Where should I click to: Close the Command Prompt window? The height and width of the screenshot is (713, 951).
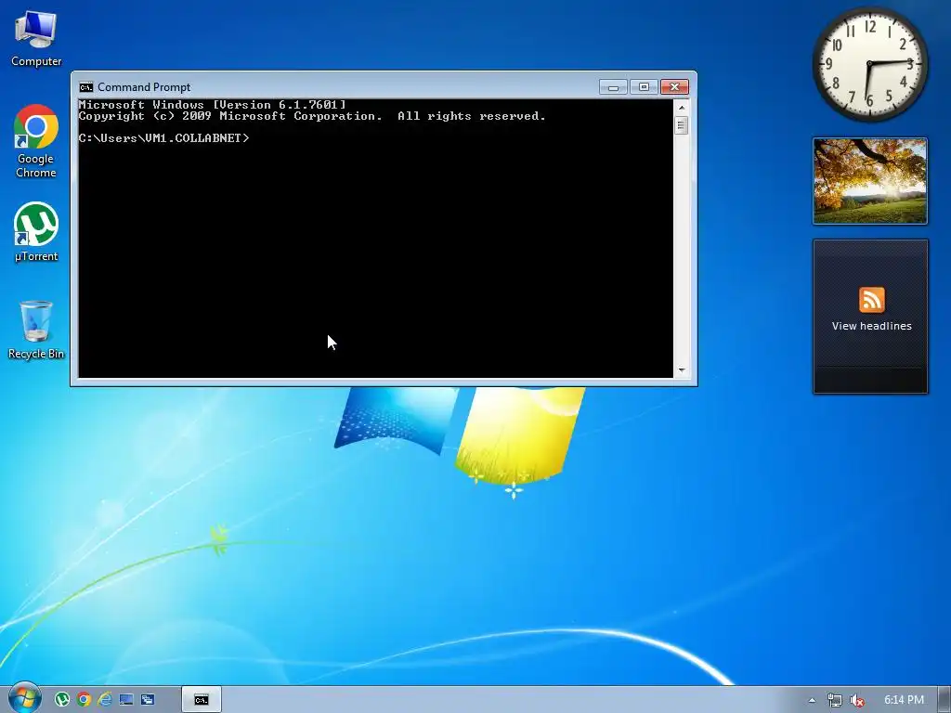(x=674, y=87)
